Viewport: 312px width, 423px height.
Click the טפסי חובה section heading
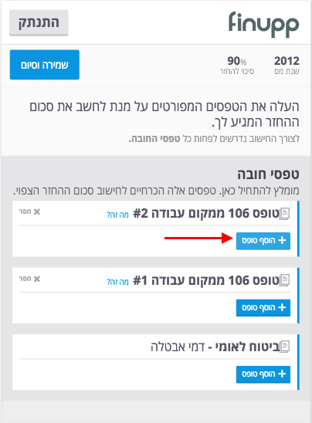pos(268,174)
